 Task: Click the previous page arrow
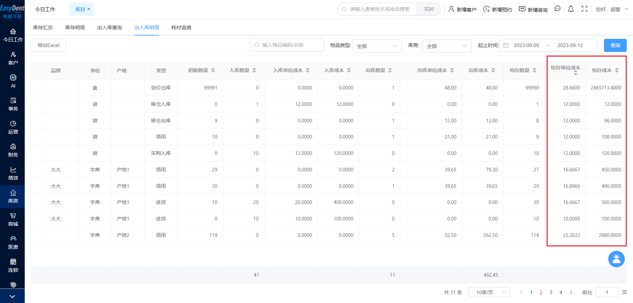tap(521, 292)
